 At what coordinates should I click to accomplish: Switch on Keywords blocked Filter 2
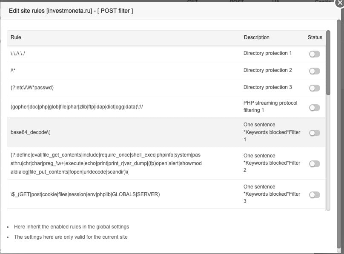click(x=314, y=164)
